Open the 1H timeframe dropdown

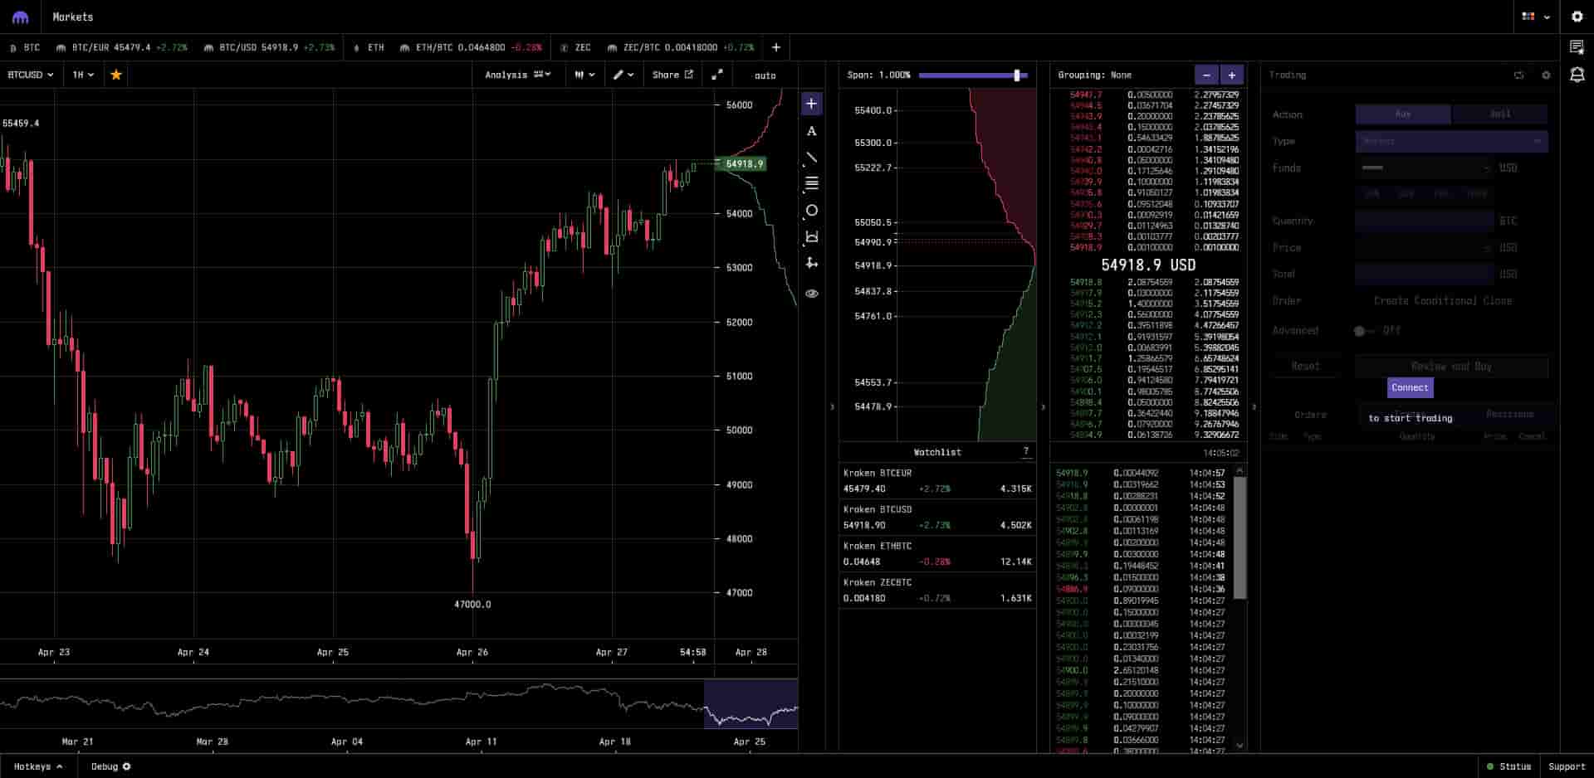(83, 75)
